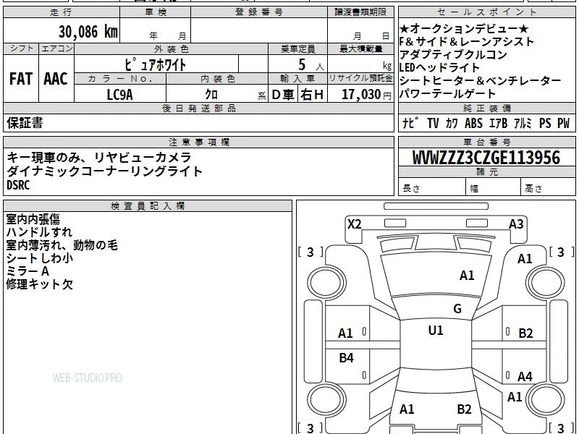This screenshot has height=434, width=579.
Task: Select the 幅 width field
Action: (x=494, y=188)
